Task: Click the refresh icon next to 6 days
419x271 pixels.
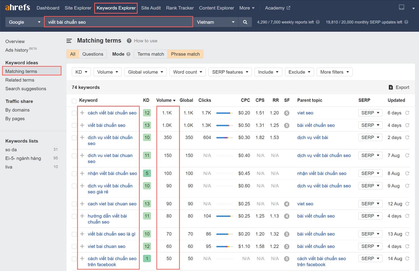Action: click(x=407, y=113)
